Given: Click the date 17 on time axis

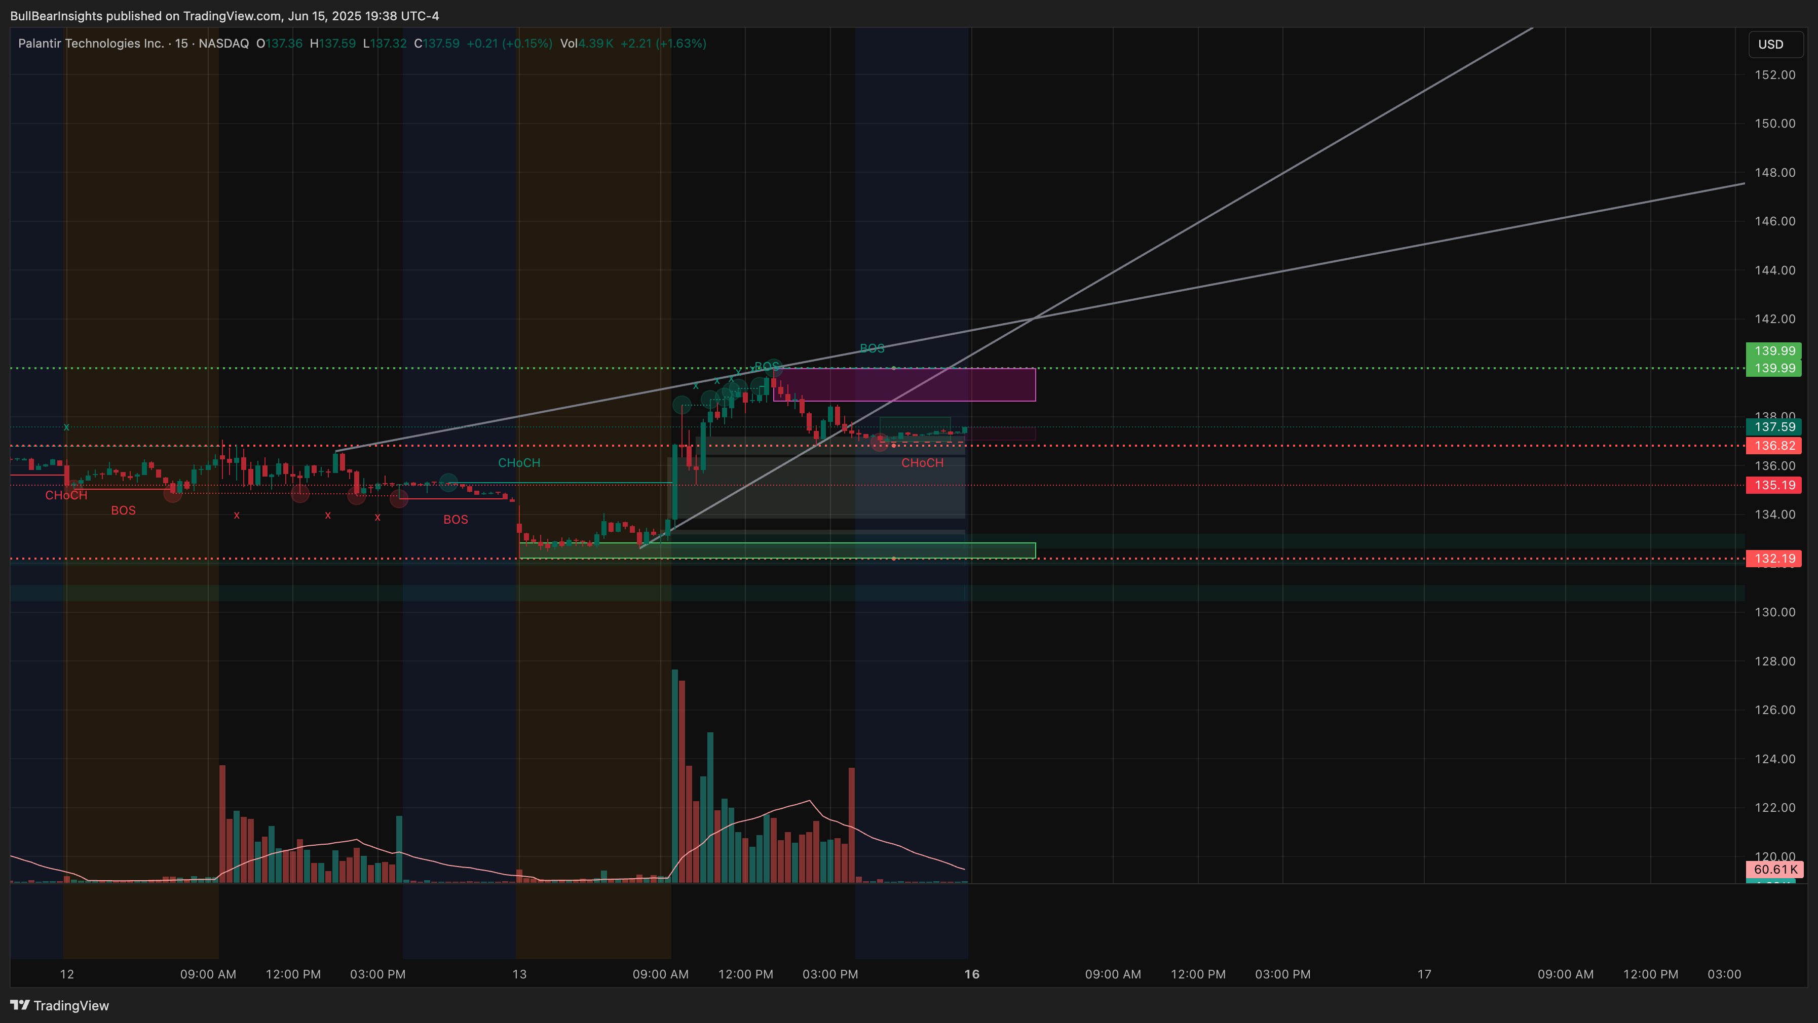Looking at the screenshot, I should [x=1424, y=974].
